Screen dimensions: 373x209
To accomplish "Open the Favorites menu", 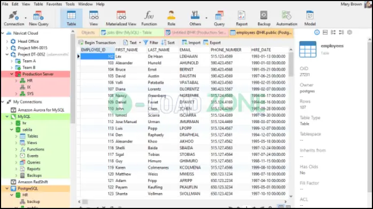I will tap(54, 4).
